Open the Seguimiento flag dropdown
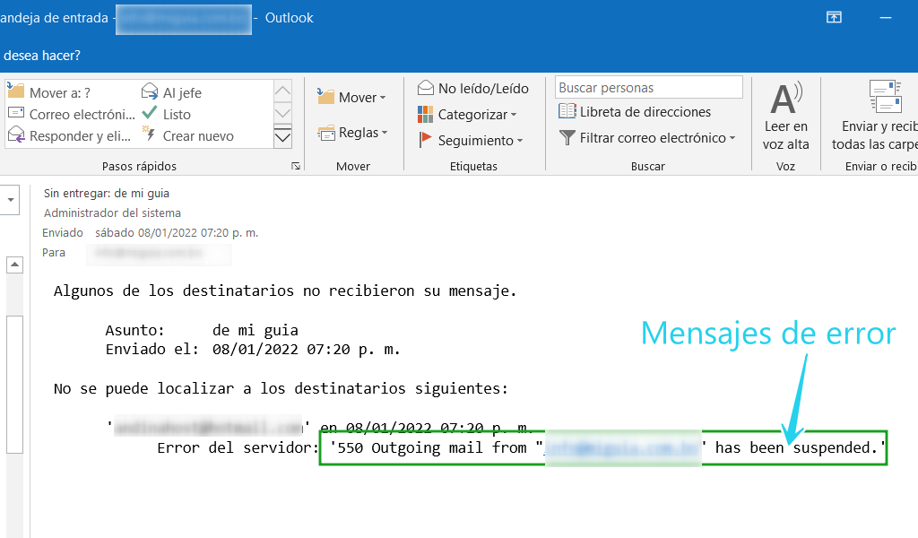Screen dimensions: 918x538 tap(470, 141)
